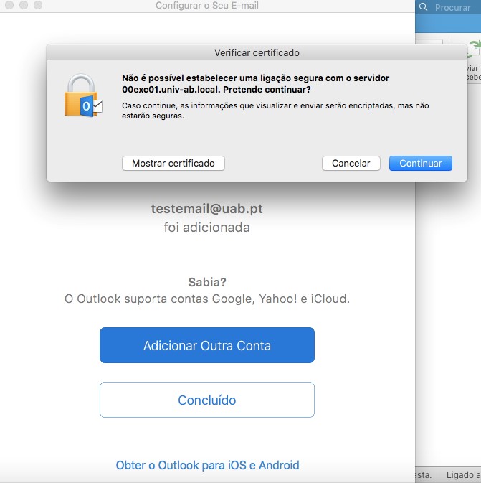Finish setup with the Concluído button

click(206, 400)
